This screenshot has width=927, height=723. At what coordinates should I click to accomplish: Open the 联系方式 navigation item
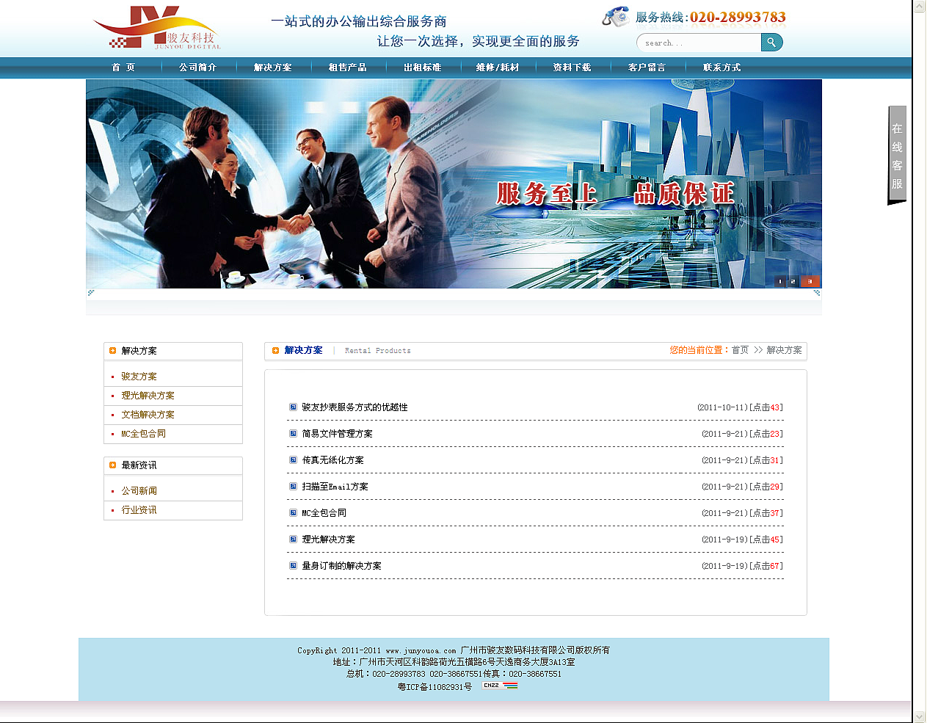[722, 67]
